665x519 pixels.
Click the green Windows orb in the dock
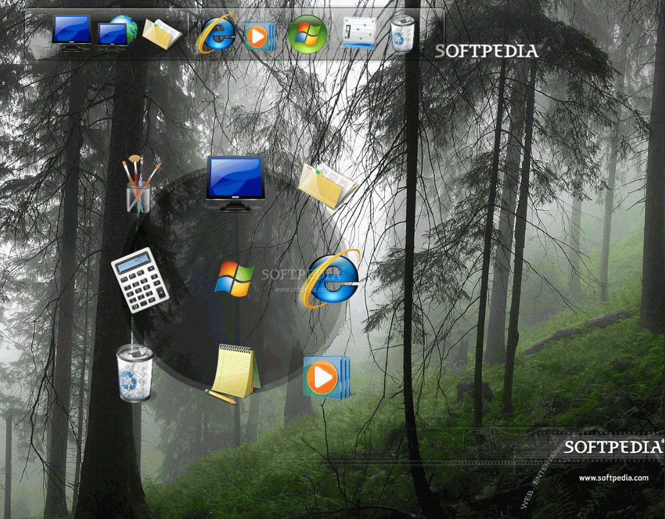[308, 34]
